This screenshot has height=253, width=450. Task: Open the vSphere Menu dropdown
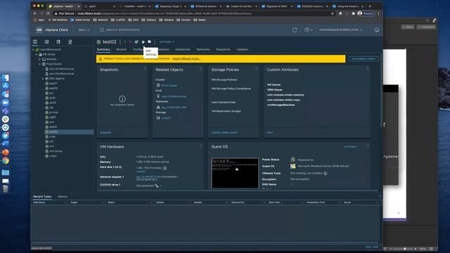[84, 30]
